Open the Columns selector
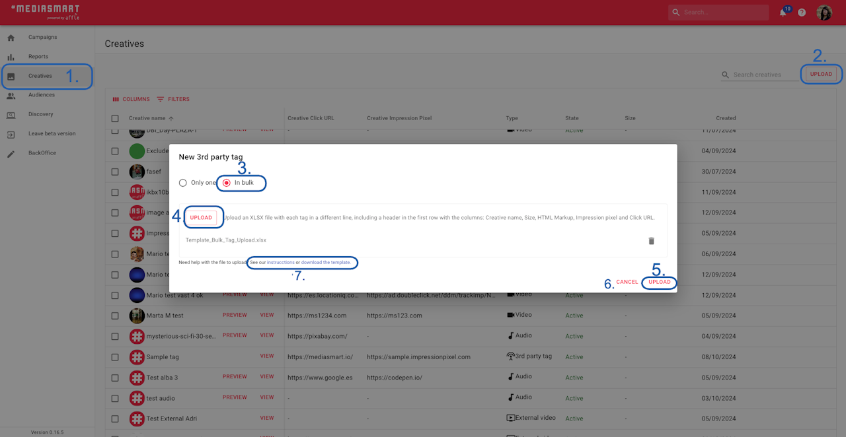The image size is (846, 437). pos(131,100)
